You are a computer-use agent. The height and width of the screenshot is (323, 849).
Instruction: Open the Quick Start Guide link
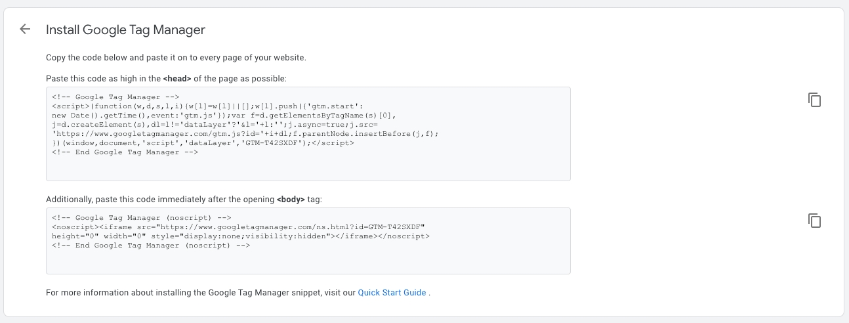click(392, 293)
